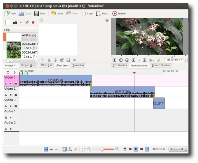Viewport: 198px width, 163px height.
Task: Toggle lock on the Video 3 track
Action: (6, 106)
